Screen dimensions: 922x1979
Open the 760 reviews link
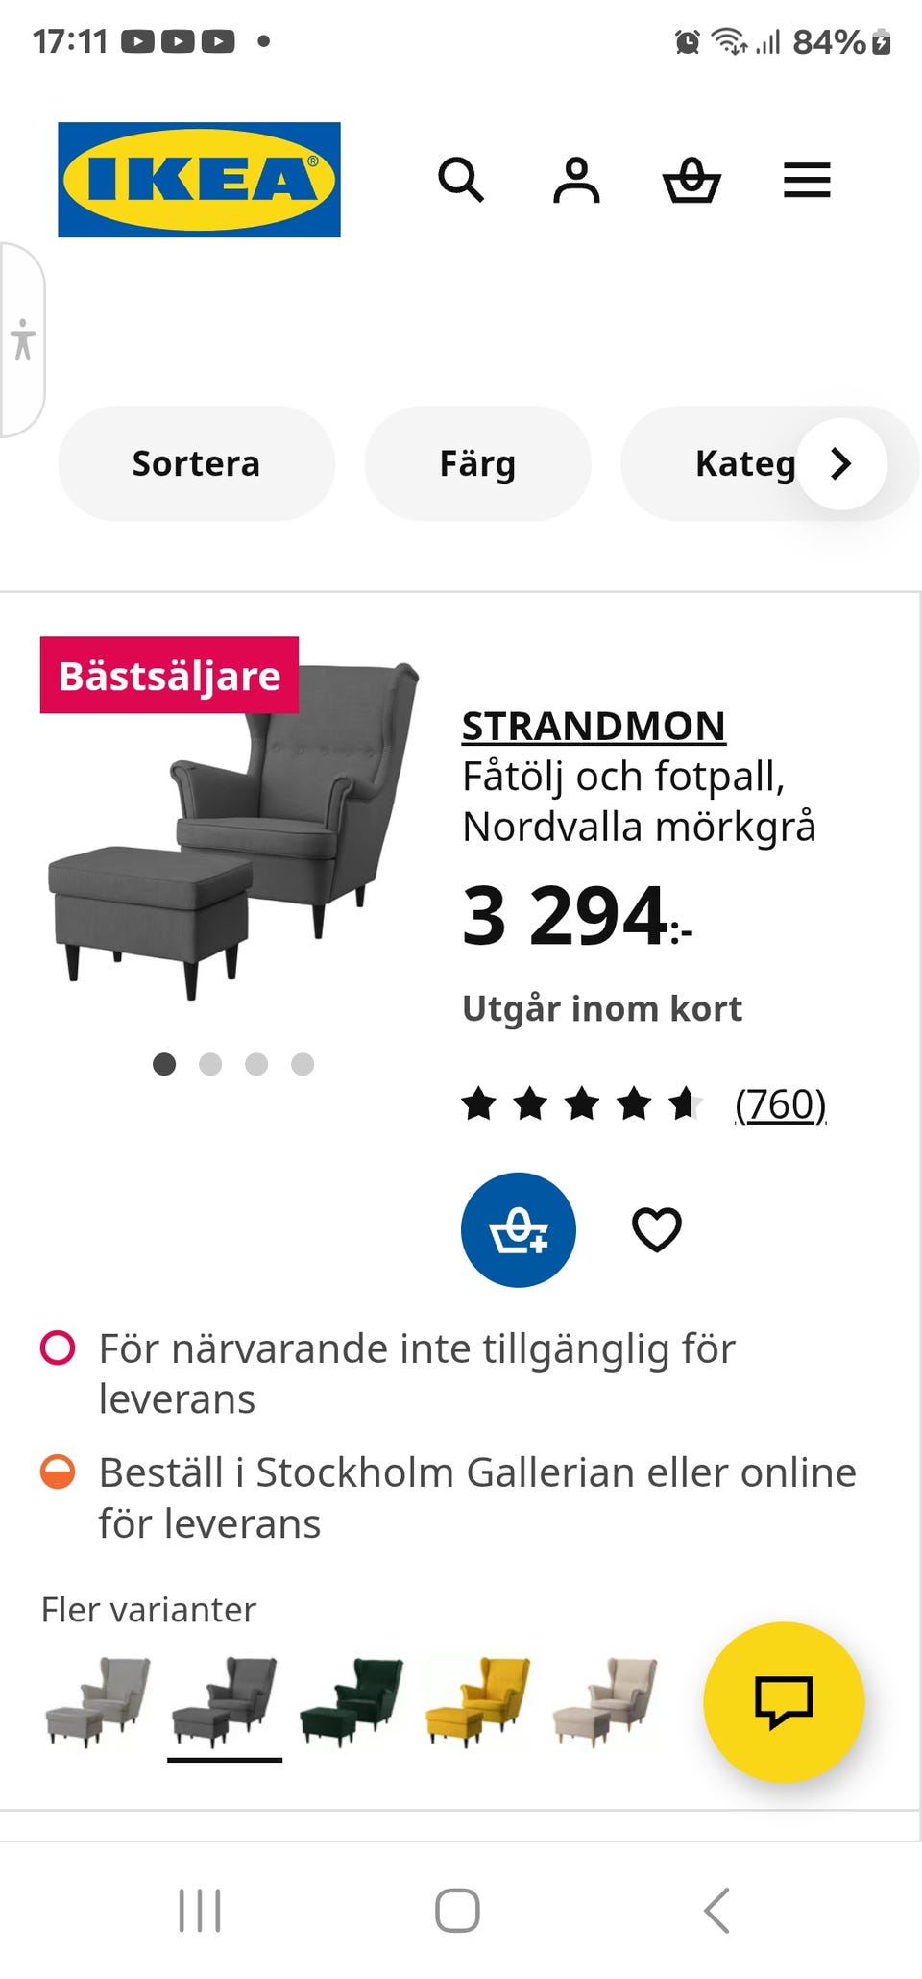point(780,1104)
